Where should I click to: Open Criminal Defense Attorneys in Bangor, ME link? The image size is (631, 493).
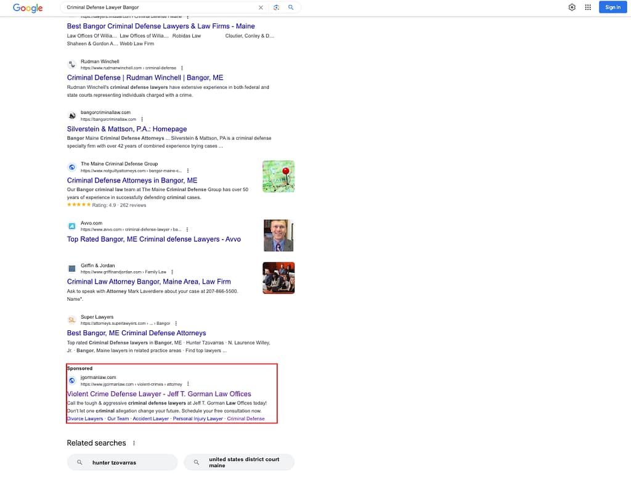tap(132, 181)
